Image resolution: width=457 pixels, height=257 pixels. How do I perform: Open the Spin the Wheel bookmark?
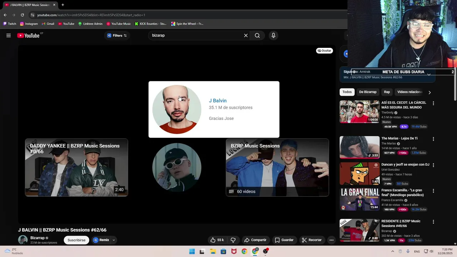coord(187,24)
